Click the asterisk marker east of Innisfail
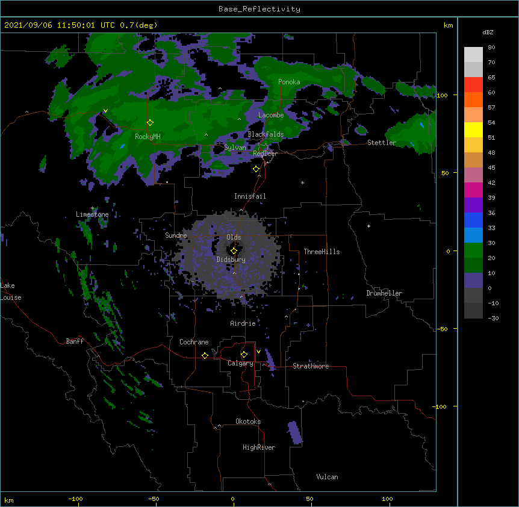 302,182
